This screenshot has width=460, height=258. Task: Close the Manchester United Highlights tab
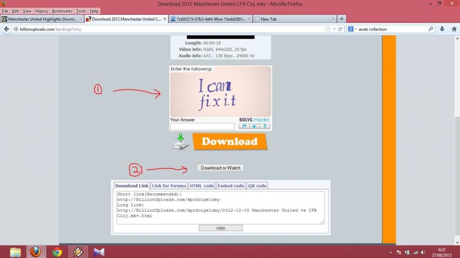click(80, 19)
